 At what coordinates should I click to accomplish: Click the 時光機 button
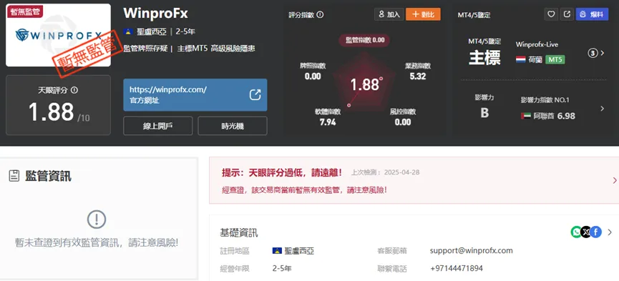pyautogui.click(x=233, y=126)
